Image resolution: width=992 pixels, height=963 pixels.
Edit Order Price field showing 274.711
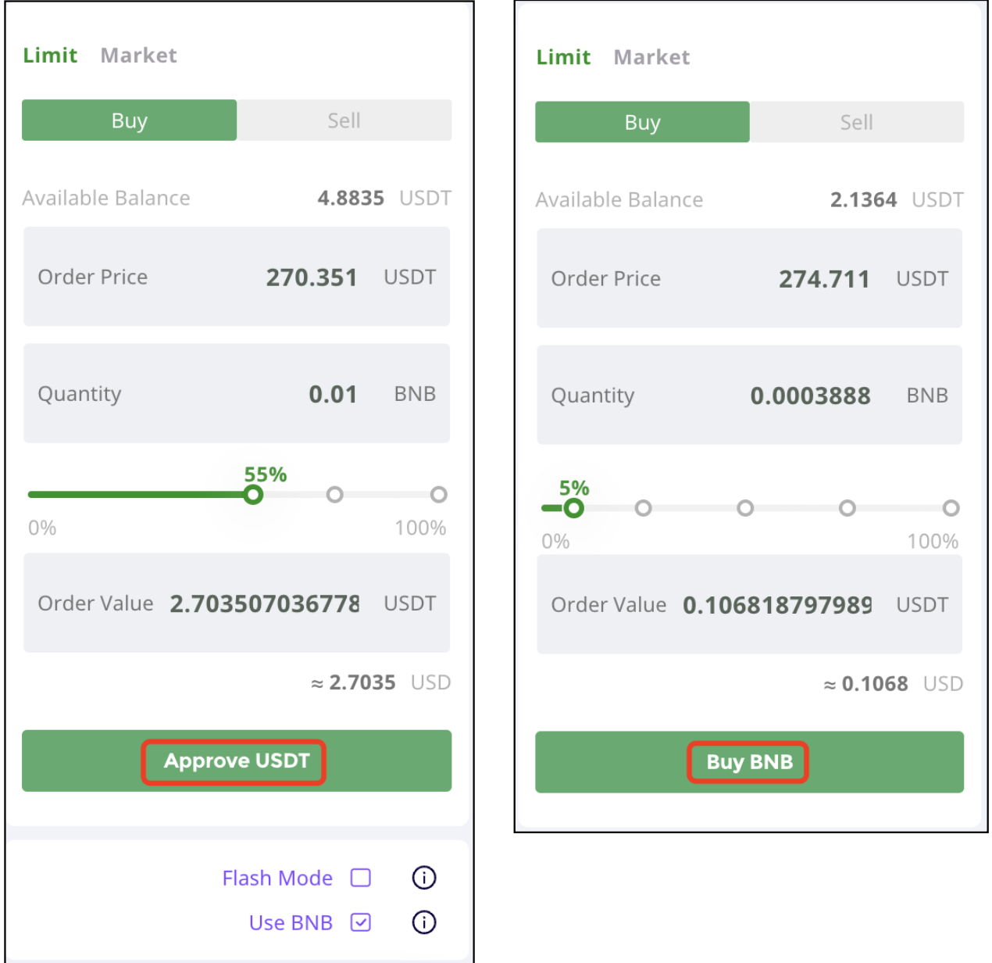point(749,278)
